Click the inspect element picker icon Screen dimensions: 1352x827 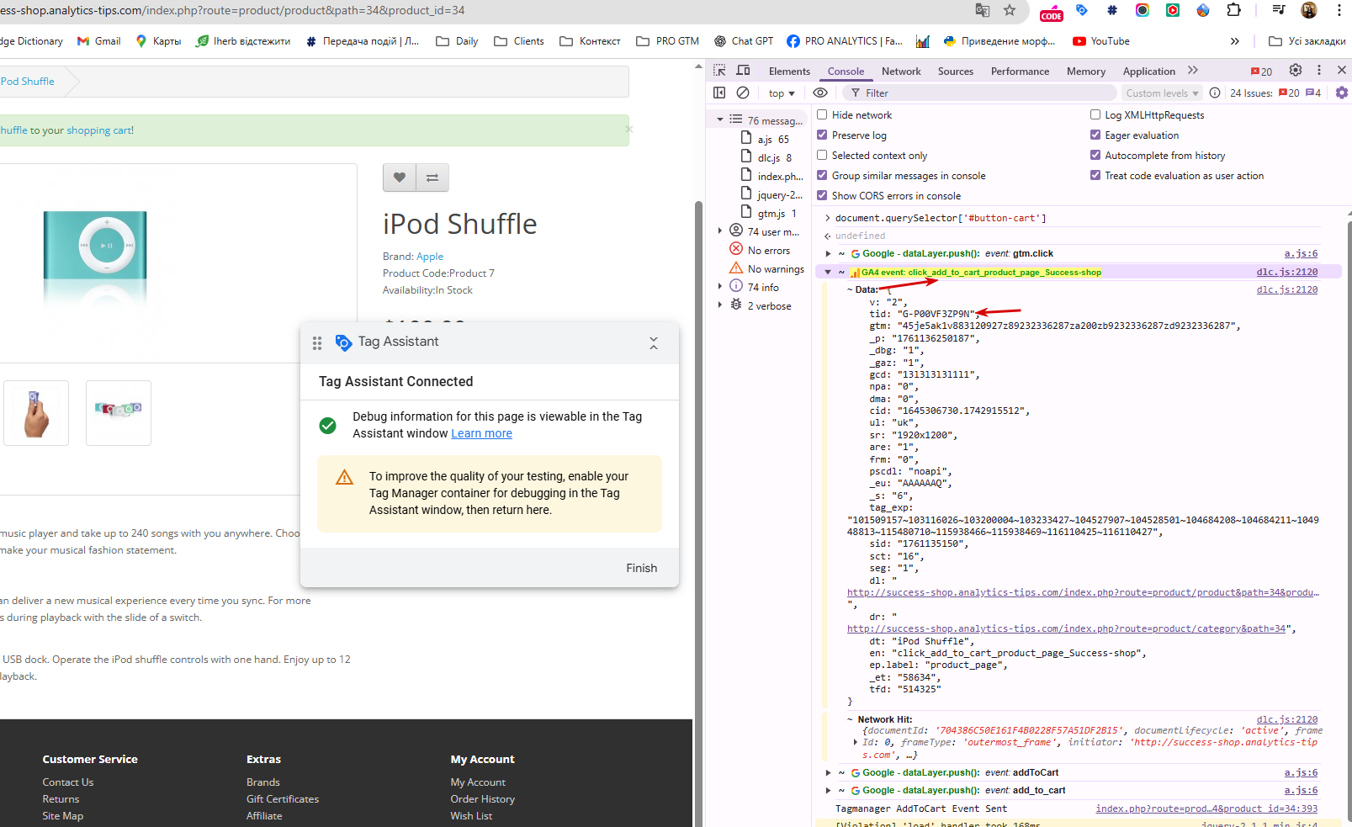click(x=719, y=71)
